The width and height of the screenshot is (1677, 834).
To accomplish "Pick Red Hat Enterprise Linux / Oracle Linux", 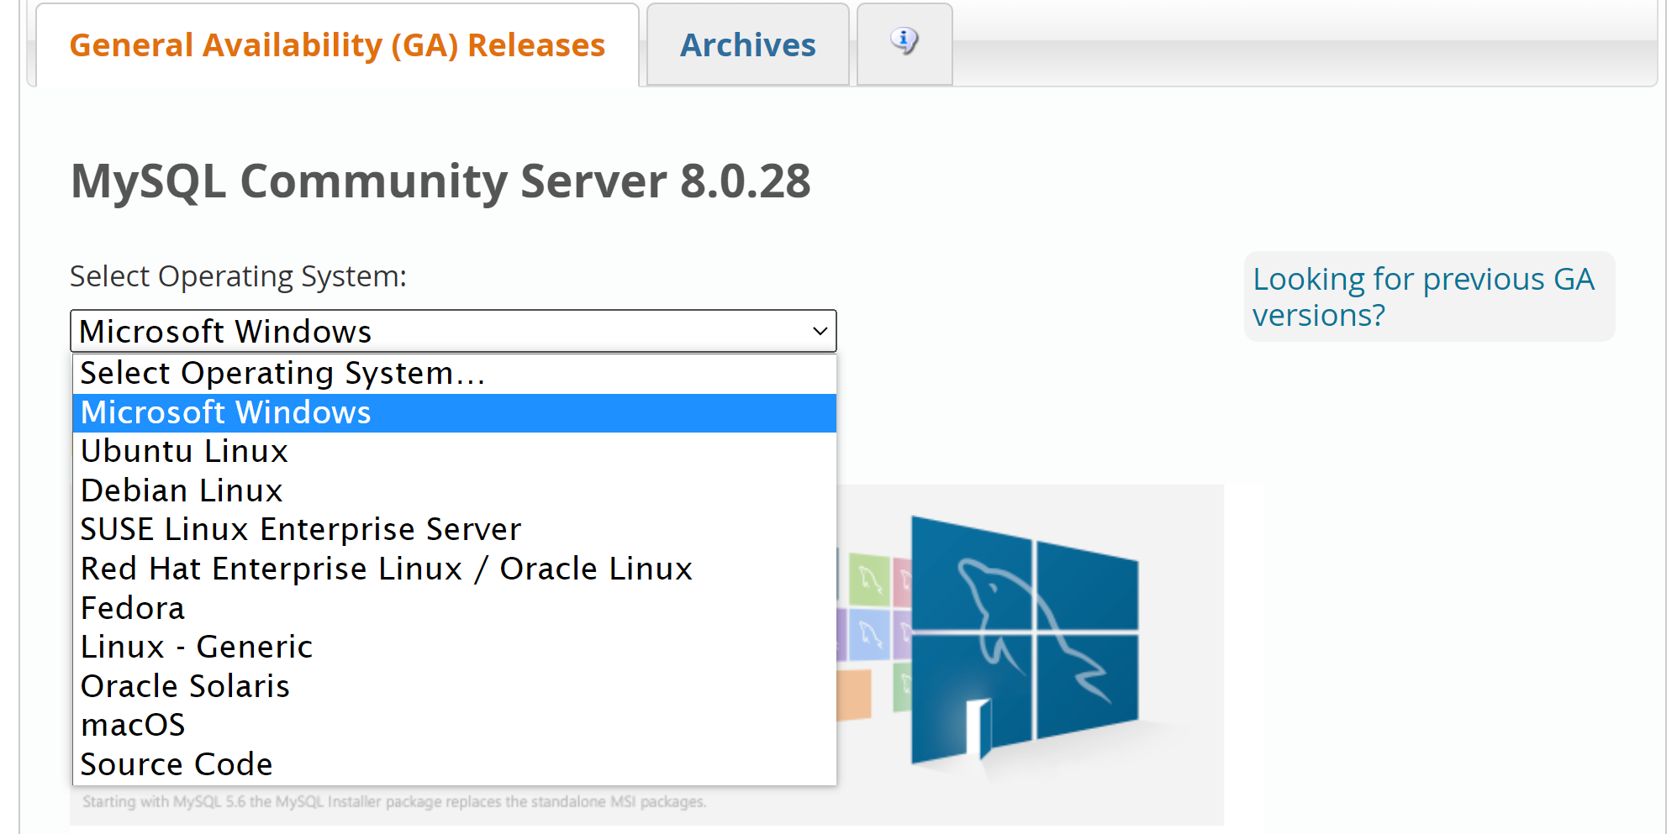I will click(x=455, y=569).
